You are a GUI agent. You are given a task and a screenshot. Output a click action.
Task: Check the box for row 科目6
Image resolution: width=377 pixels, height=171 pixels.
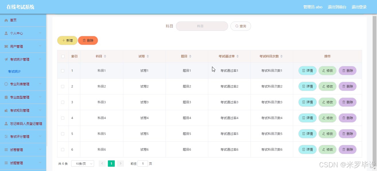63,149
